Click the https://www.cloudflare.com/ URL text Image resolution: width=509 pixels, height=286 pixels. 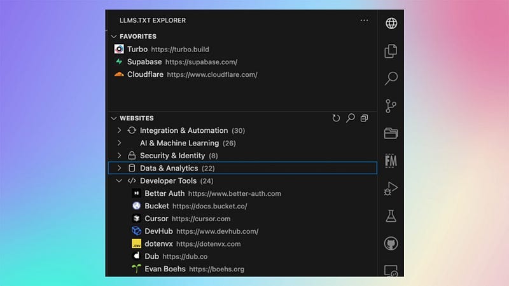tap(213, 74)
